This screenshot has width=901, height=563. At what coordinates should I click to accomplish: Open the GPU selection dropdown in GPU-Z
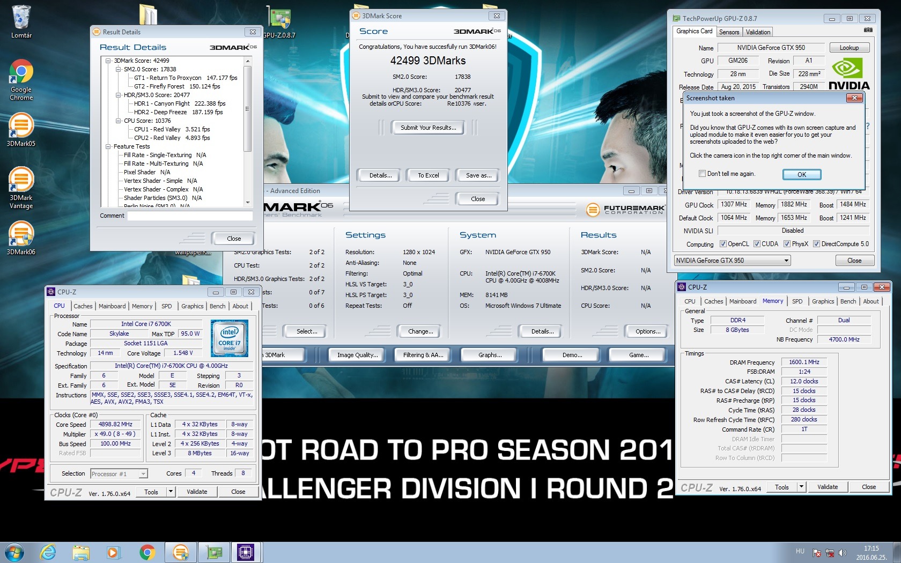pos(733,261)
